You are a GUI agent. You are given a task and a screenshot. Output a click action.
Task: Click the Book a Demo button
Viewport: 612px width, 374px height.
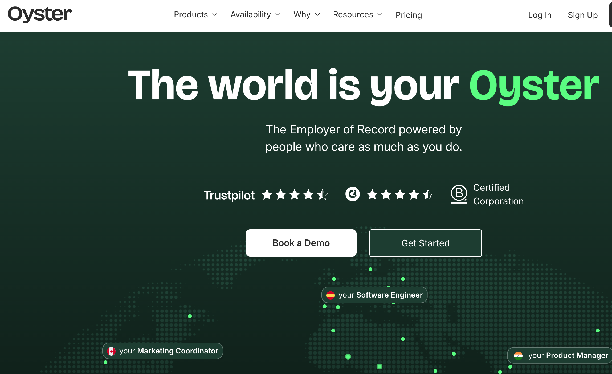301,243
